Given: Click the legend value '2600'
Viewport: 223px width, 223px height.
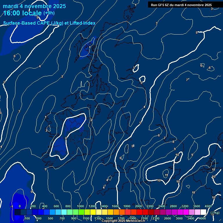Looking at the screenshot, I should coord(167,218).
